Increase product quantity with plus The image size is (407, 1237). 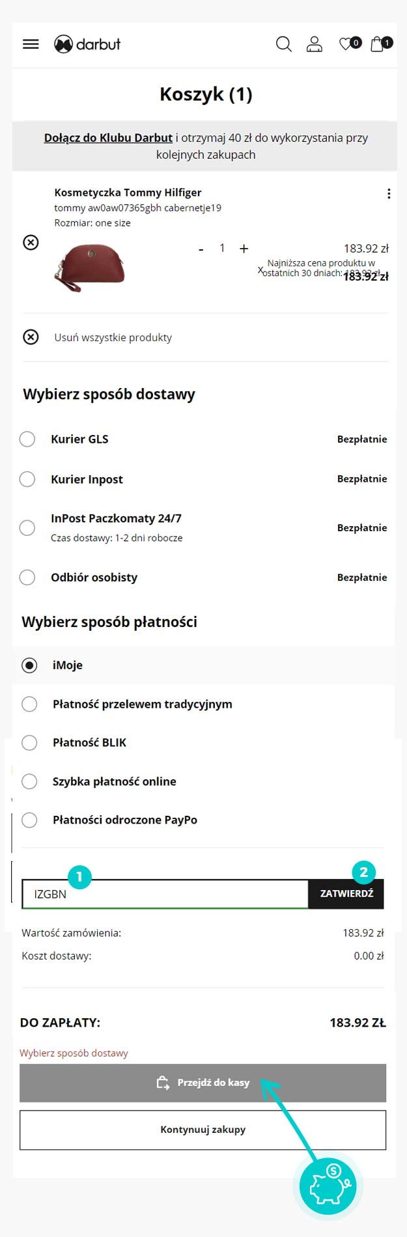coord(244,249)
